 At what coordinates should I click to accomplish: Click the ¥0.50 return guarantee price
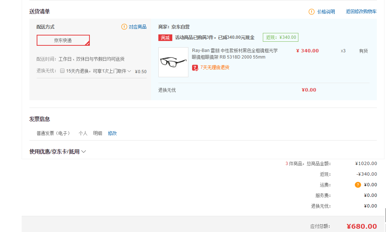click(x=140, y=71)
